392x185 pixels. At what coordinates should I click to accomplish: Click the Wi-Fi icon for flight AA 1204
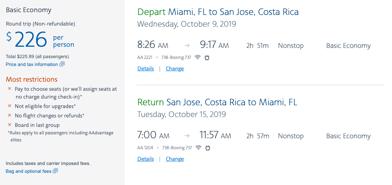(x=198, y=148)
